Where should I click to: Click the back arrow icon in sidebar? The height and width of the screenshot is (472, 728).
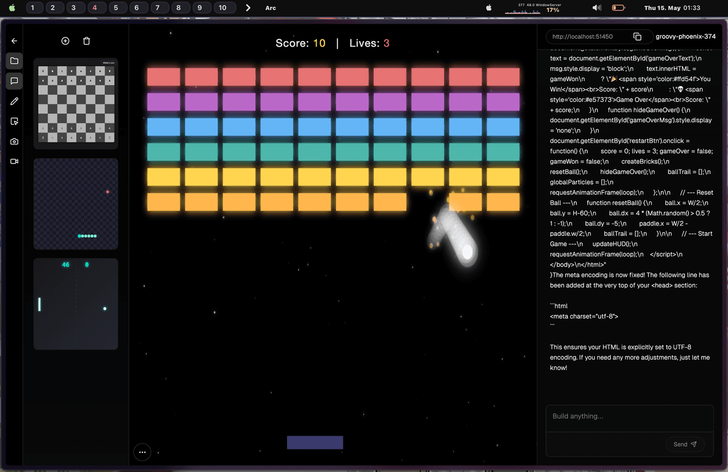click(x=15, y=41)
